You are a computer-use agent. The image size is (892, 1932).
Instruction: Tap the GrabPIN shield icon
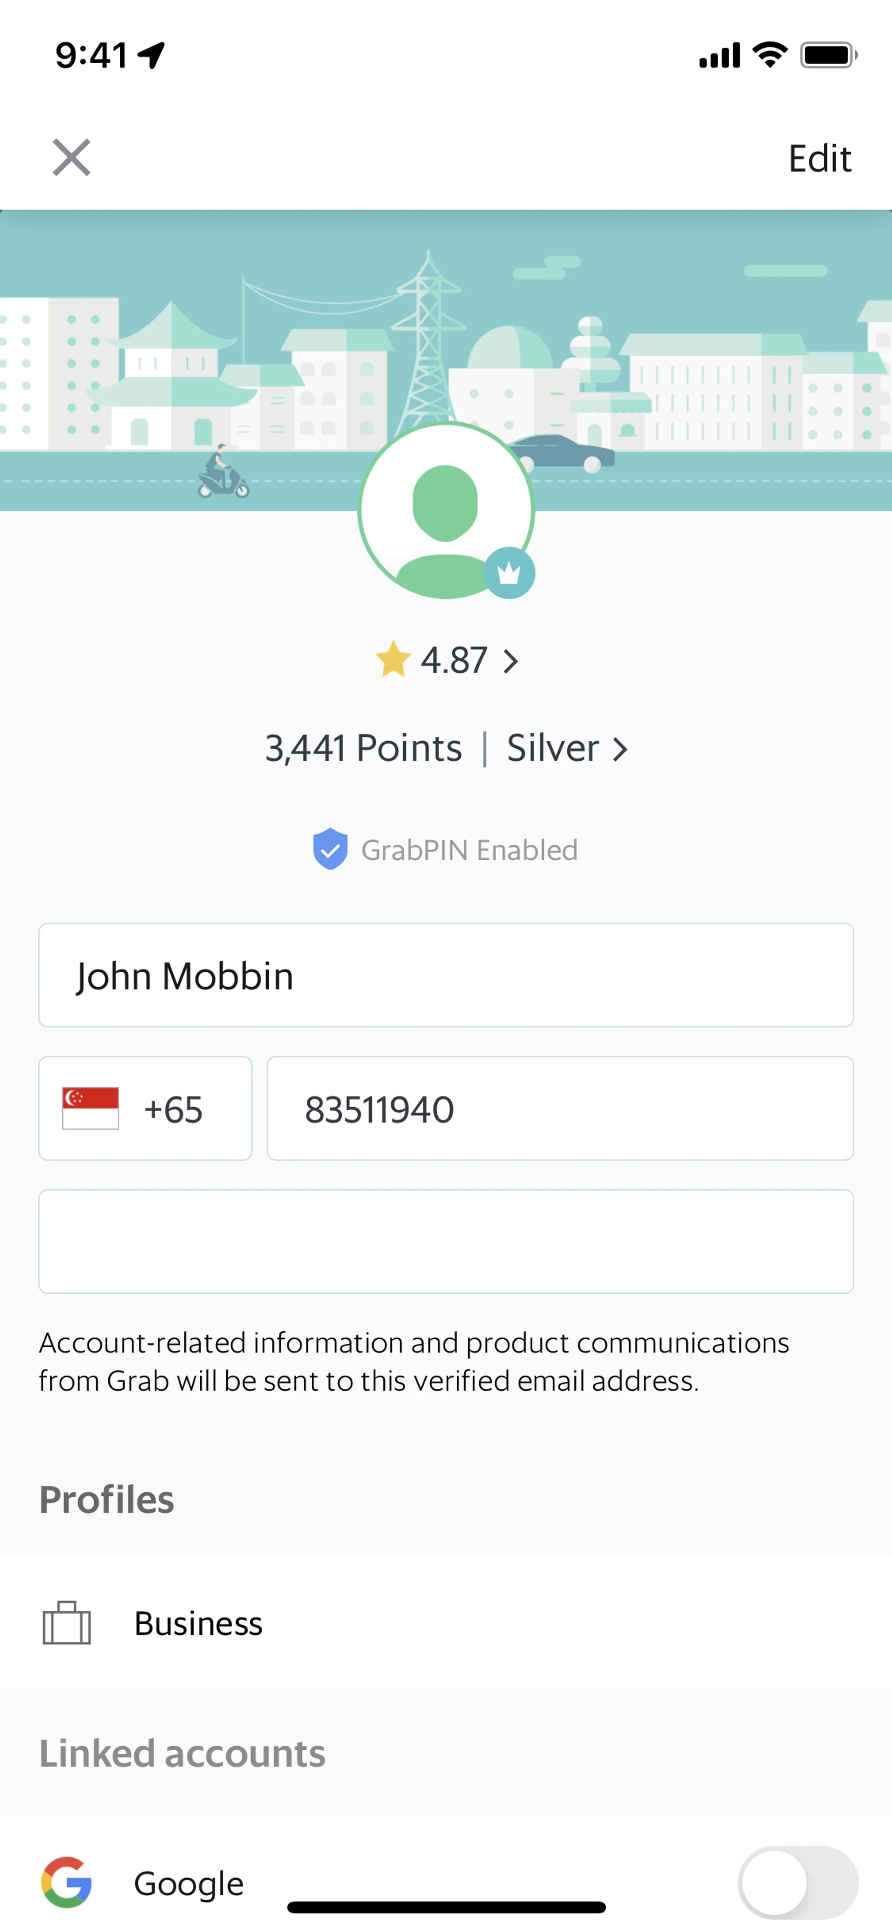pyautogui.click(x=330, y=850)
